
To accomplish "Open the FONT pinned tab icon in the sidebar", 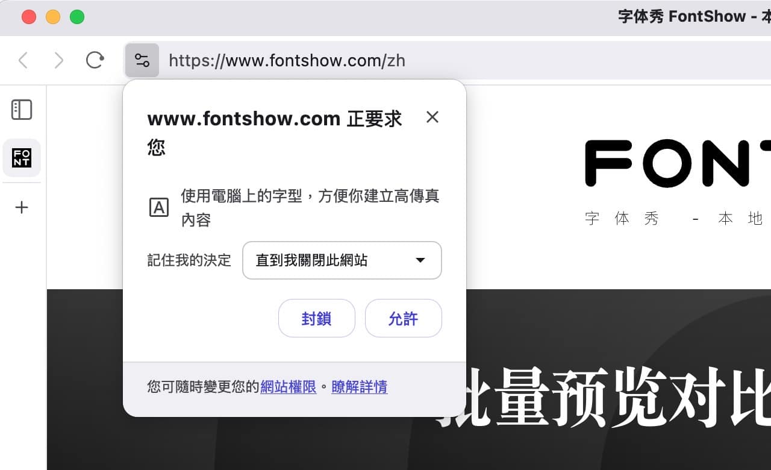I will point(22,158).
